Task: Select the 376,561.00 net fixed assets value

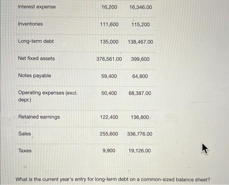Action: point(109,59)
